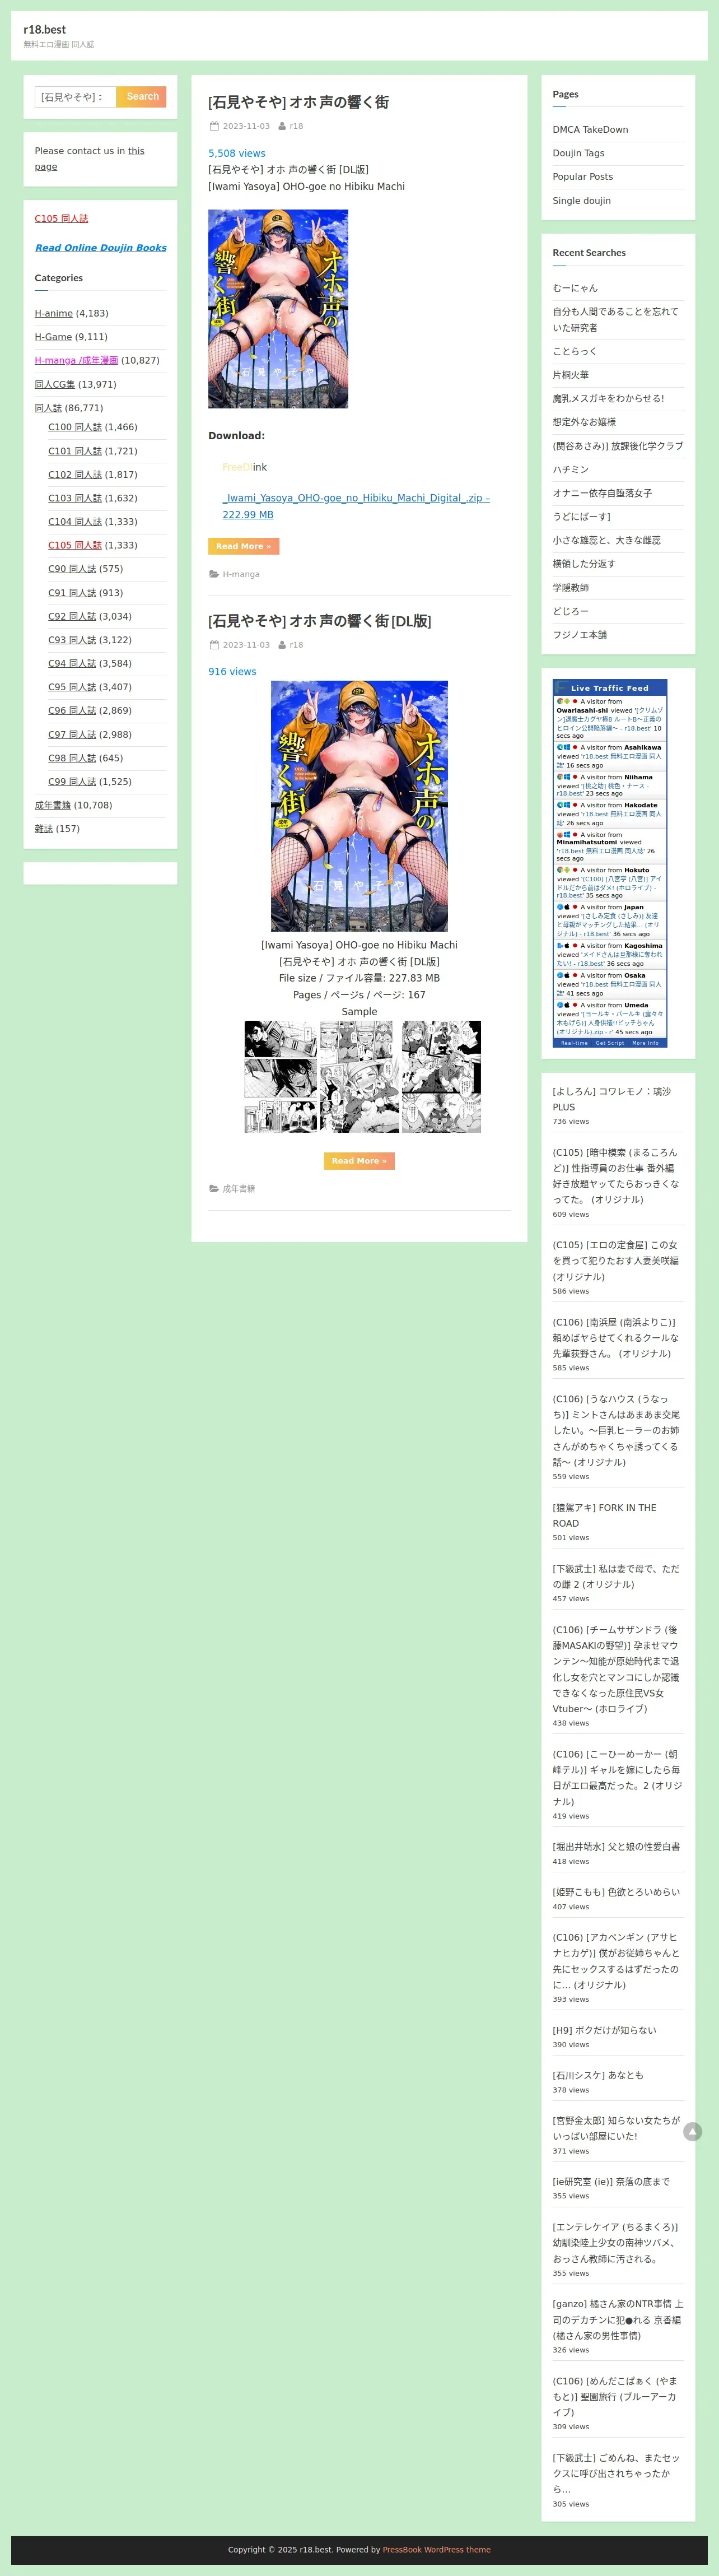719x2576 pixels.
Task: Click the calendar icon in the second post's meta line
Action: (x=214, y=645)
